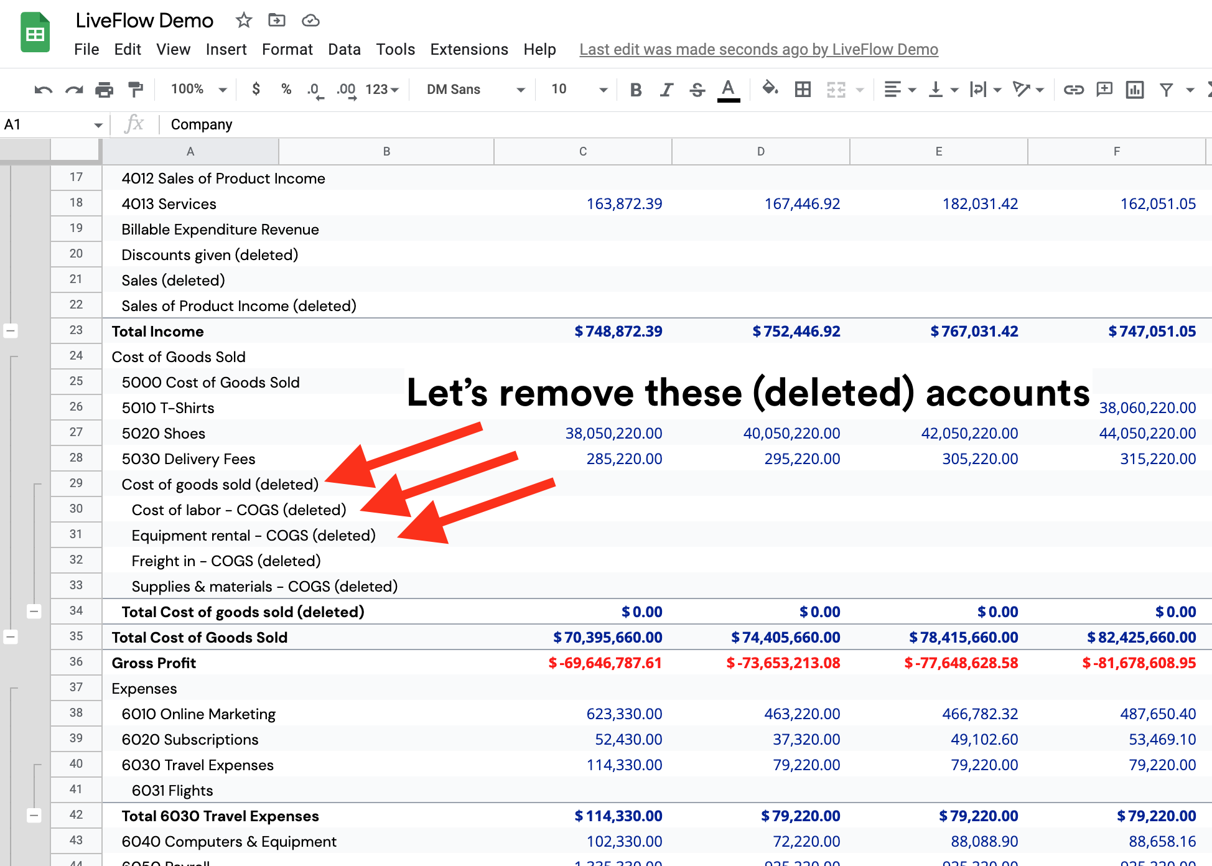
Task: Select column A header
Action: point(190,151)
